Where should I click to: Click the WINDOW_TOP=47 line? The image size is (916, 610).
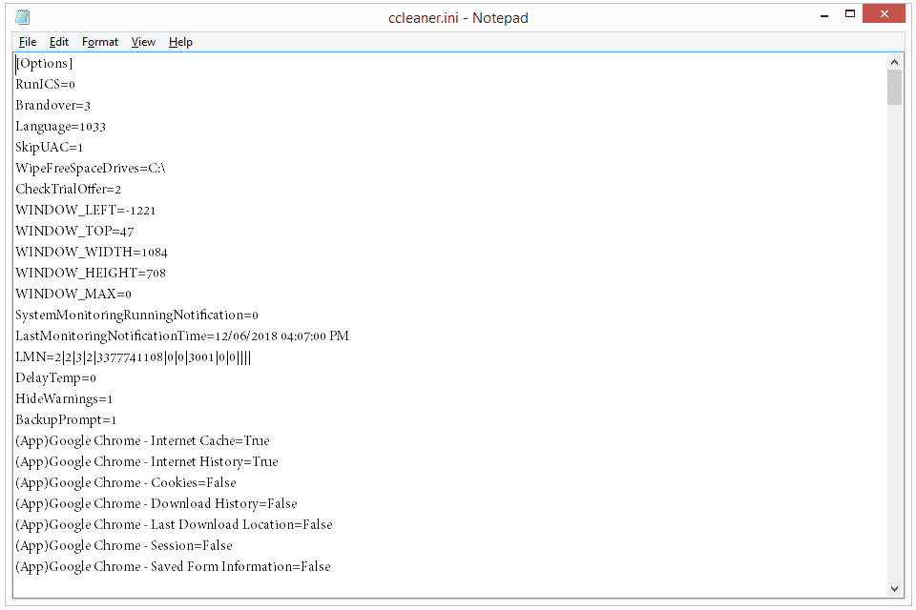[74, 232]
